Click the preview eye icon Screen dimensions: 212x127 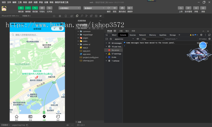114,8
